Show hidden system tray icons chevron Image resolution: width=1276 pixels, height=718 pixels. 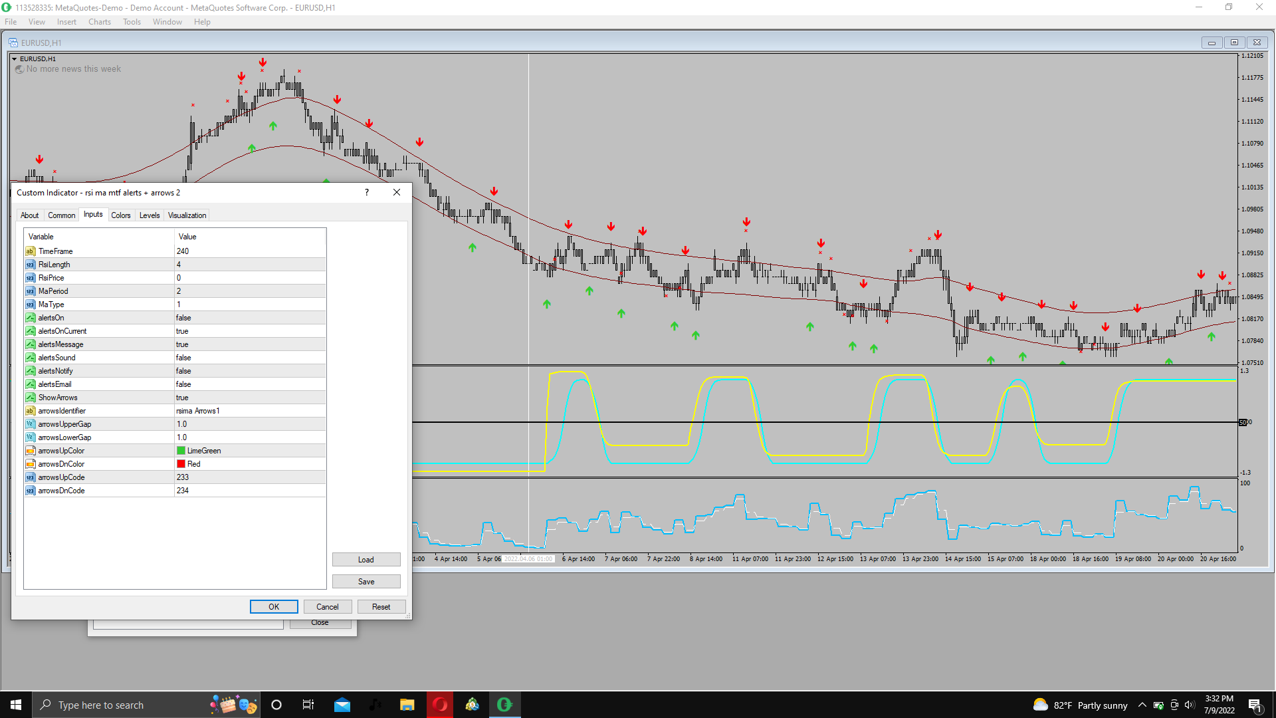pyautogui.click(x=1142, y=705)
